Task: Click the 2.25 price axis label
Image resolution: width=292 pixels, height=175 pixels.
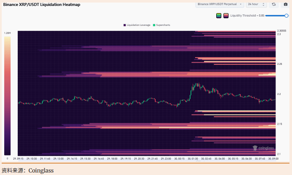Action: (280, 64)
